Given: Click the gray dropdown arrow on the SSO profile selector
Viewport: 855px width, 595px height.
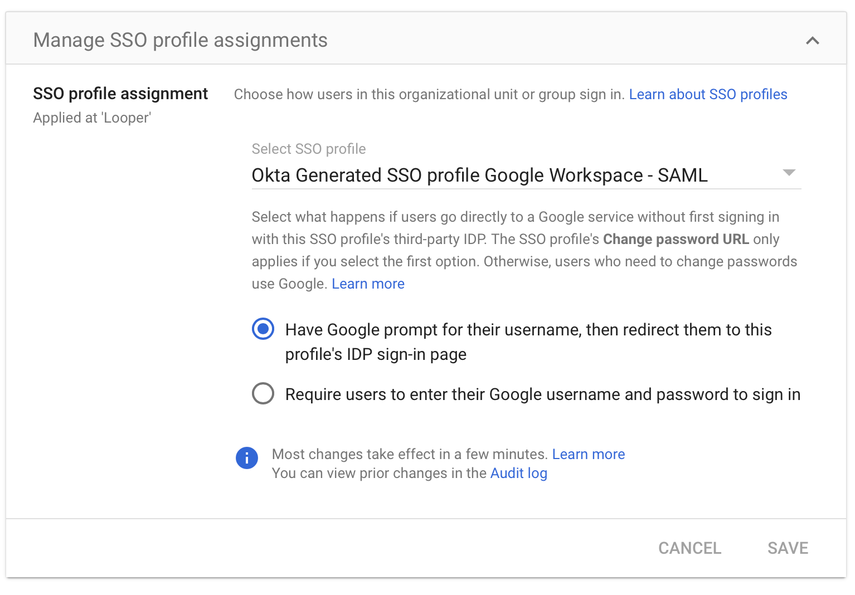Looking at the screenshot, I should tap(789, 173).
